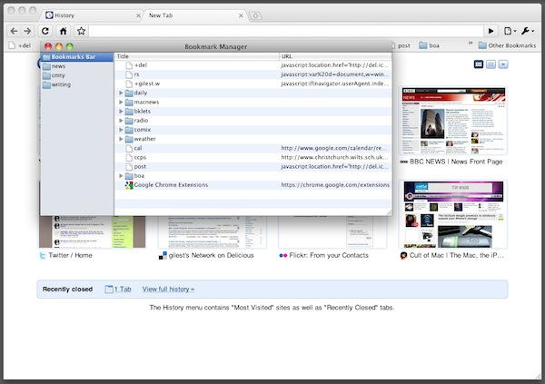Open gilest's Network on Delicious link

(211, 255)
